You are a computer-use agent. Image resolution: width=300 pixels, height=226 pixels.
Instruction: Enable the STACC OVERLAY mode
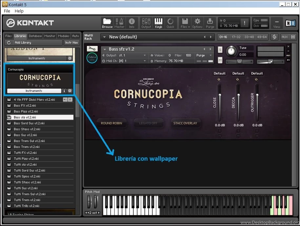[x=185, y=123]
